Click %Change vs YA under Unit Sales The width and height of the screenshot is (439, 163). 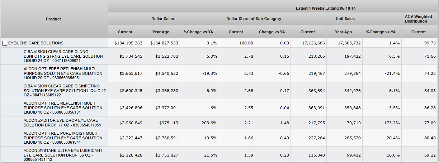click(x=381, y=32)
